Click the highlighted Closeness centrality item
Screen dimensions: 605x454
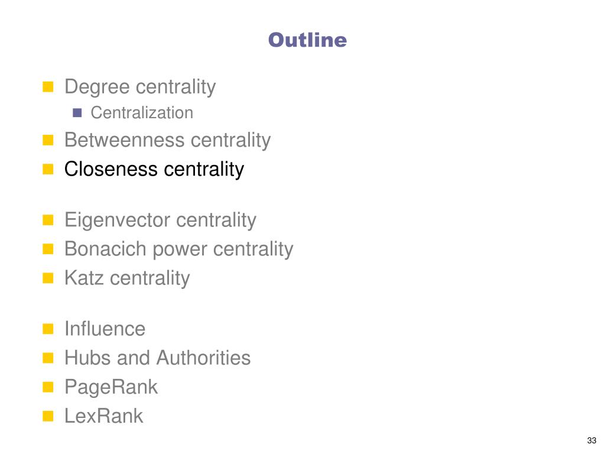pos(154,170)
